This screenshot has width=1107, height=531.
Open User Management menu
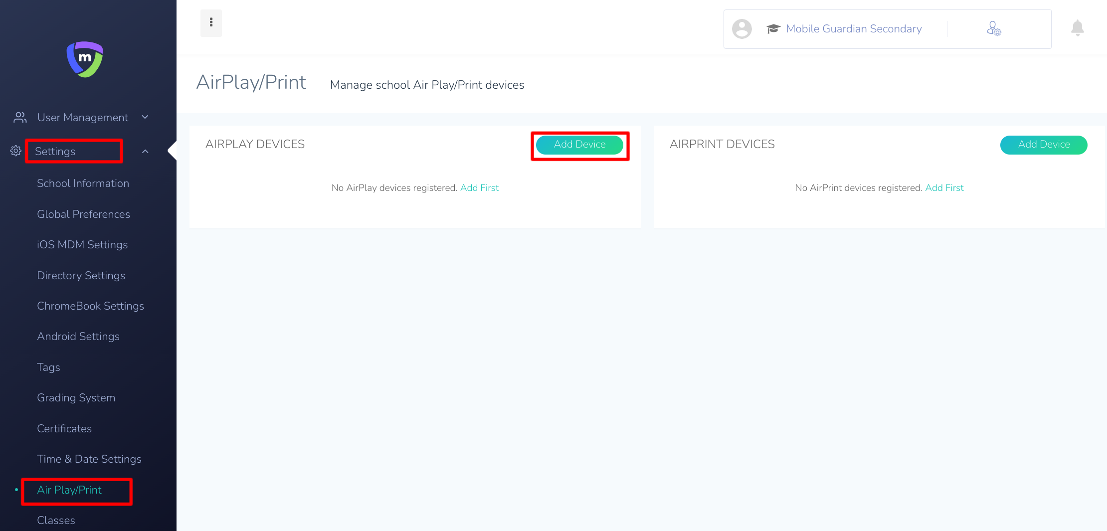click(83, 117)
